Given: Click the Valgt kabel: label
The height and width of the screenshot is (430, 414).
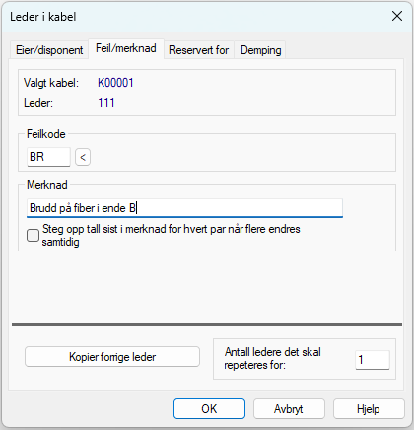Looking at the screenshot, I should [51, 83].
